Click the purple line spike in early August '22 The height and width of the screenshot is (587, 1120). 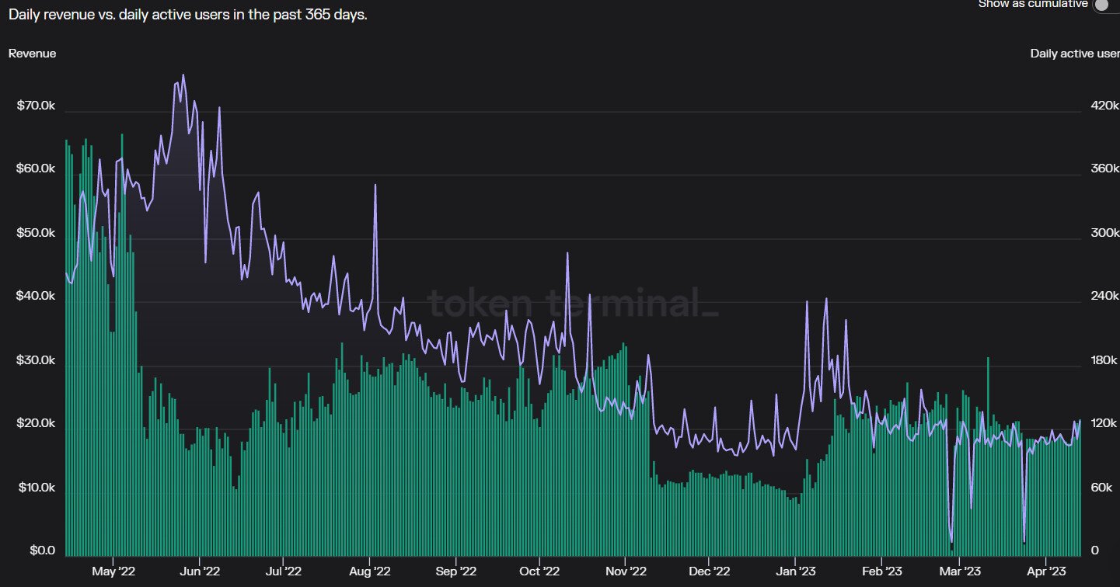click(375, 186)
